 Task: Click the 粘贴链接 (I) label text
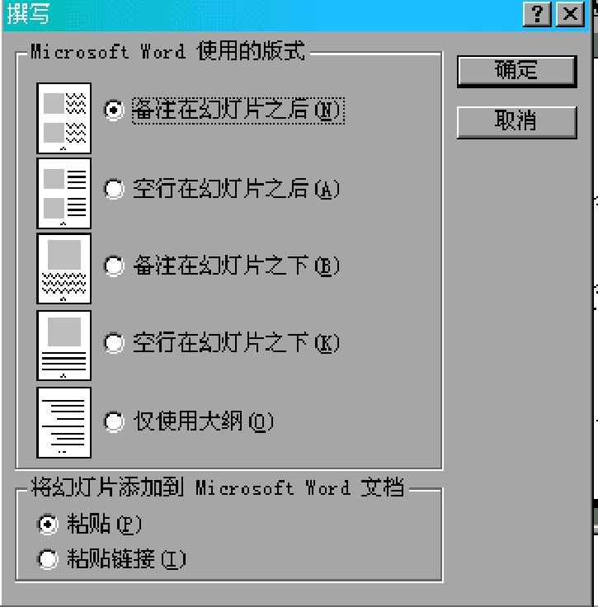click(126, 559)
